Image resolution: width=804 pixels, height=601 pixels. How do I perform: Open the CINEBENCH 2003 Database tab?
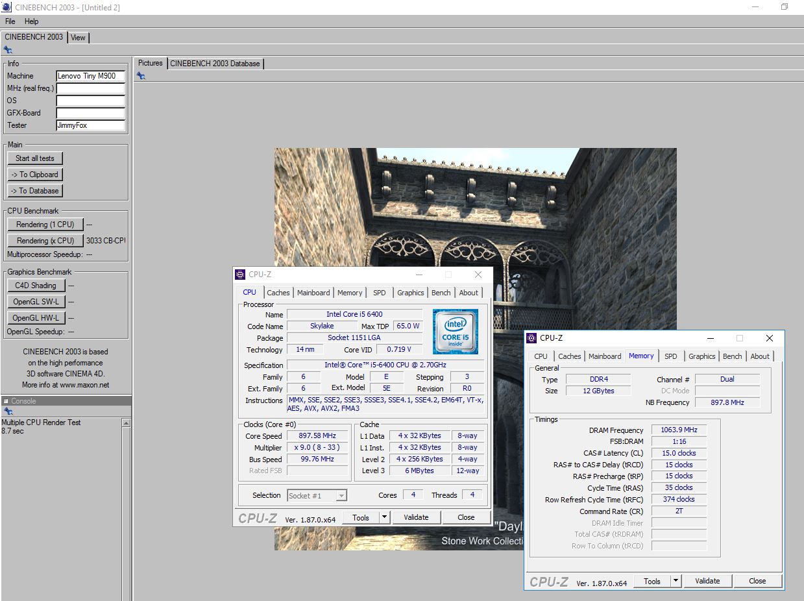[x=215, y=64]
